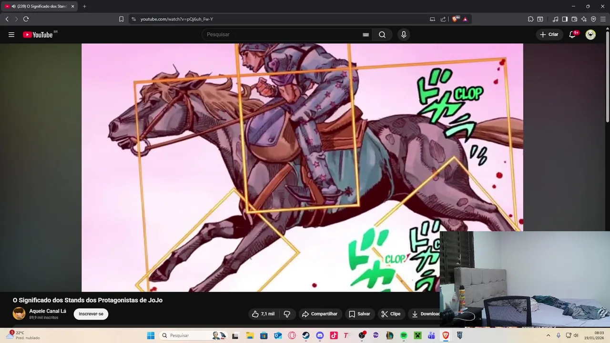Open Microsoft Store from the taskbar
This screenshot has height=343, width=610.
[264, 336]
